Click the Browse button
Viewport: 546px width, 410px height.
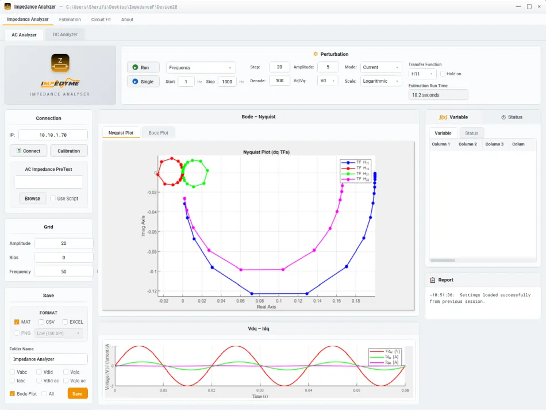point(32,198)
